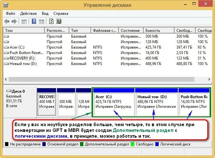215x158 pixels.
Task: Sort by the Свобод... free space column header
Action: coord(185,31)
